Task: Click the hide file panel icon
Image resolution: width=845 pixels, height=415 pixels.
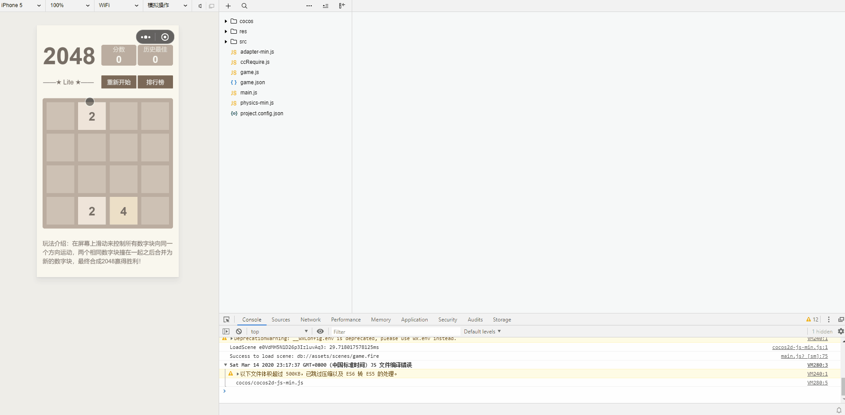Action: pos(342,6)
